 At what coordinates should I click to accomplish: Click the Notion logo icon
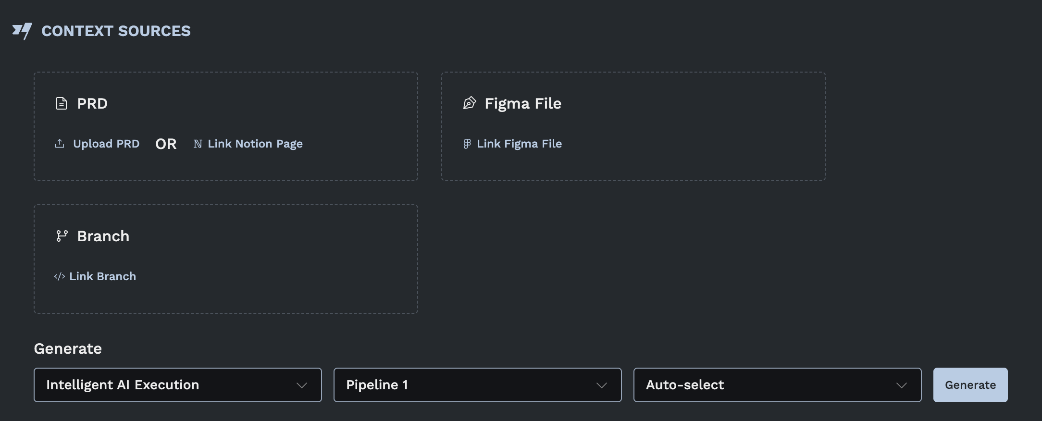[198, 144]
